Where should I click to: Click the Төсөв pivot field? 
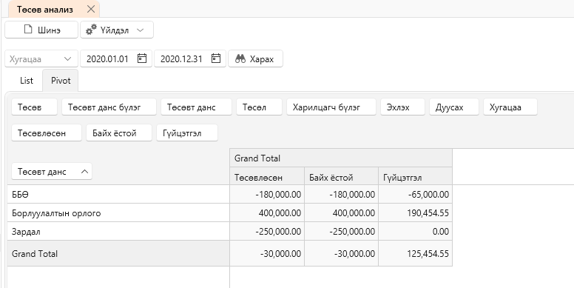pos(35,107)
